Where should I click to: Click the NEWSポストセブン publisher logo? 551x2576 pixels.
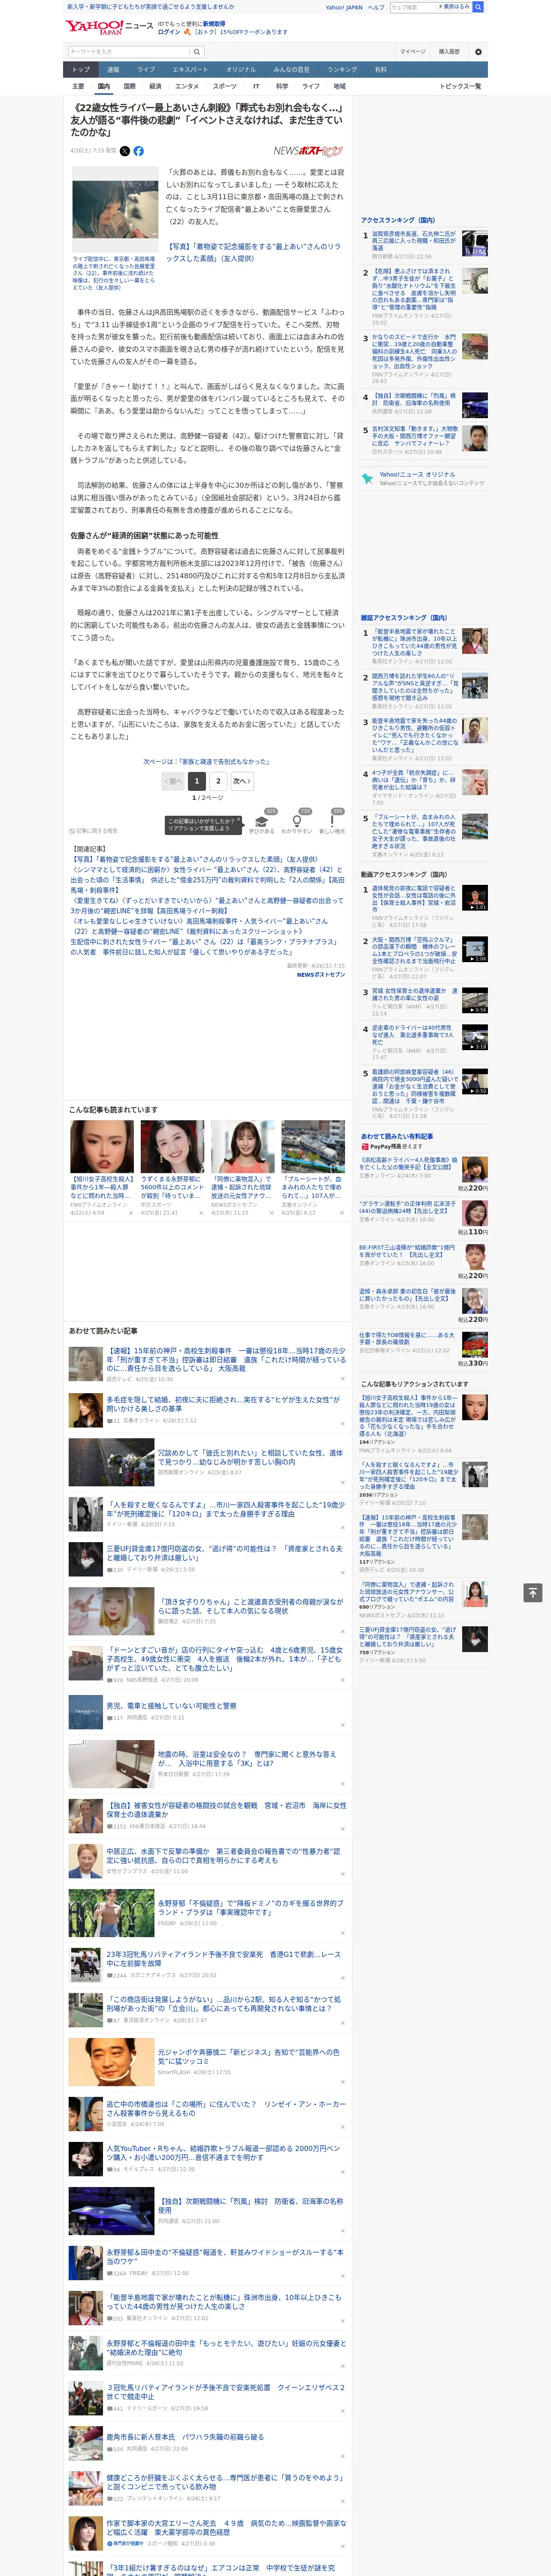coord(309,151)
